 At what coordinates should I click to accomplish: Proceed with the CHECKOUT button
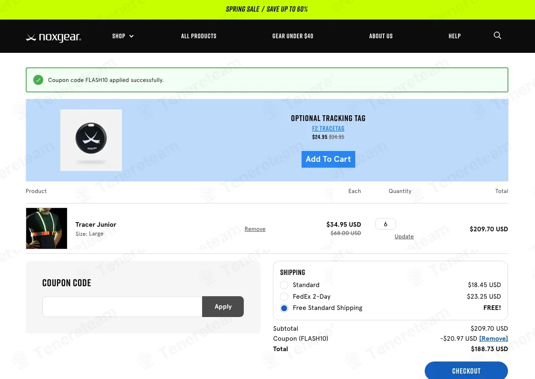coord(466,371)
